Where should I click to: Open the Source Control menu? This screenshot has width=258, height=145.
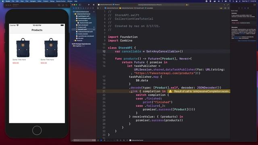coord(61,1)
